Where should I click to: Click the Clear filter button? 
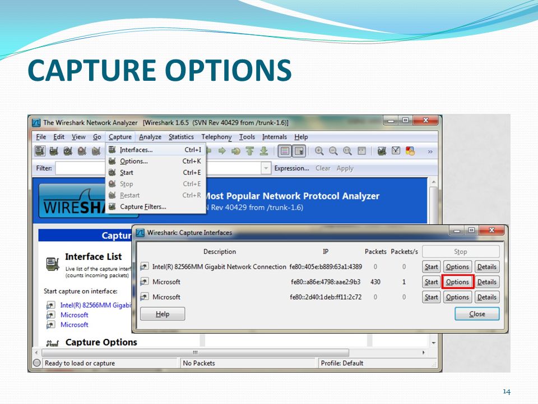[x=323, y=168]
